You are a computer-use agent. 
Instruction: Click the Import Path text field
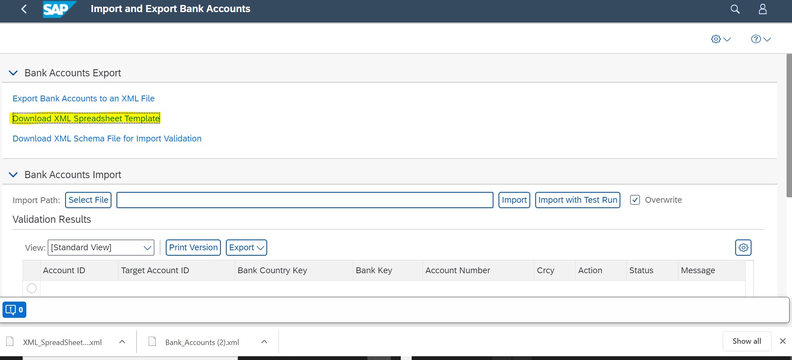(x=304, y=200)
